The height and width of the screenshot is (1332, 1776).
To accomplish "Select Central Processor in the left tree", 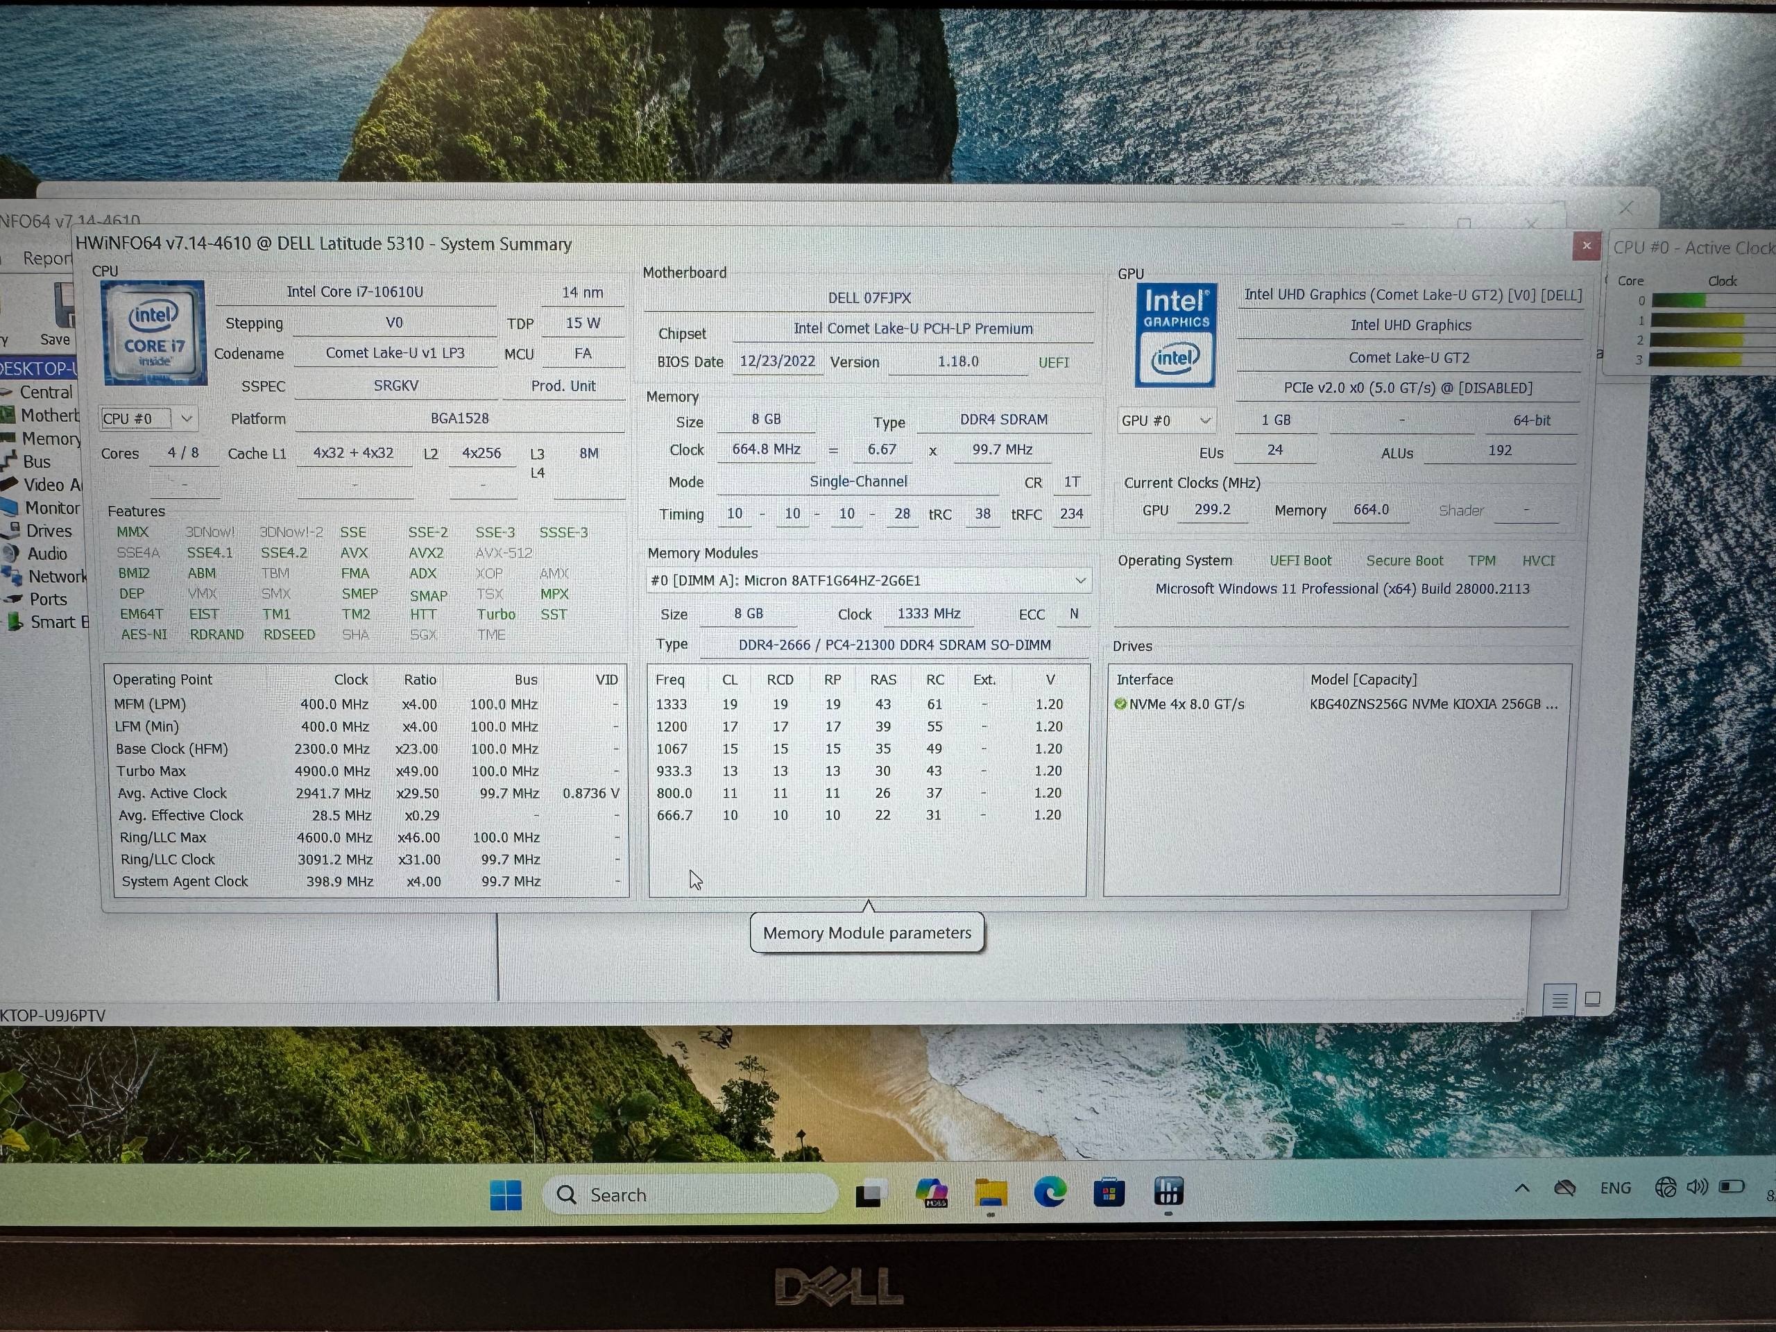I will [46, 393].
